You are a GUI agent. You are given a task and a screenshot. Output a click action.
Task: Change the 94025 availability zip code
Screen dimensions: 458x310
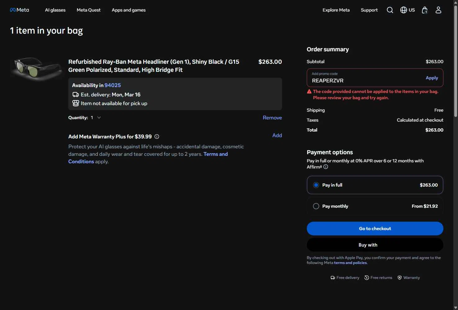112,85
